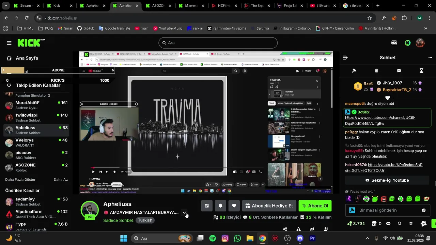Viewport: 436px width, 245px height.
Task: Open Spotify from the Windows taskbar
Action: [213, 238]
